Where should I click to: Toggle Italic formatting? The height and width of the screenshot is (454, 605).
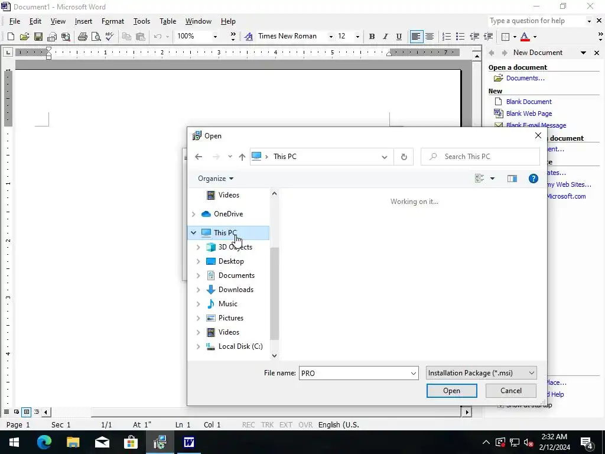[385, 37]
